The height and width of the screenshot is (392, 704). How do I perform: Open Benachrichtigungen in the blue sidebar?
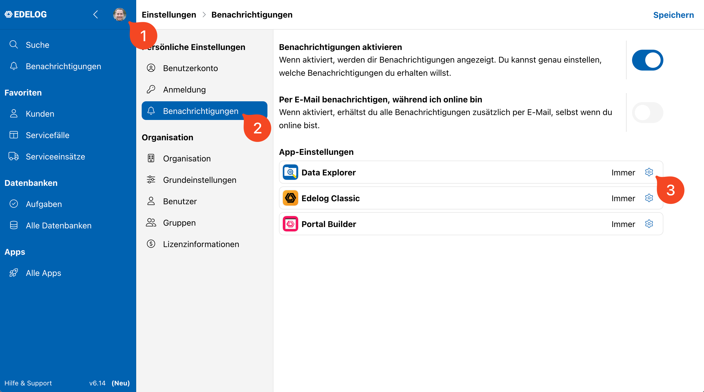click(x=63, y=66)
